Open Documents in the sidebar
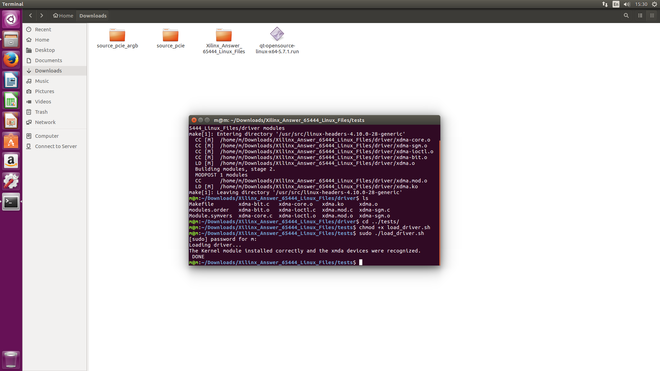The image size is (660, 371). [x=55, y=60]
